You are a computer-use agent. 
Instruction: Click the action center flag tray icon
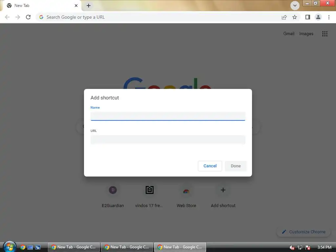pyautogui.click(x=308, y=247)
